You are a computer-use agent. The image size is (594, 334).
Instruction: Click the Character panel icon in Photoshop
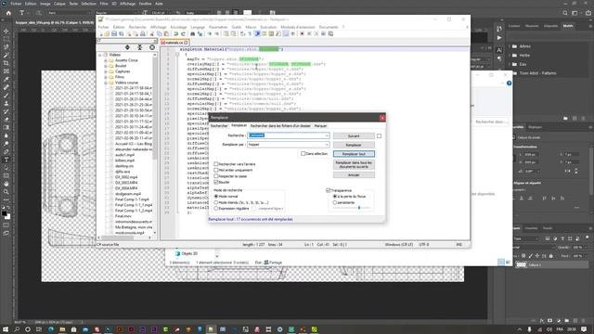(499, 50)
